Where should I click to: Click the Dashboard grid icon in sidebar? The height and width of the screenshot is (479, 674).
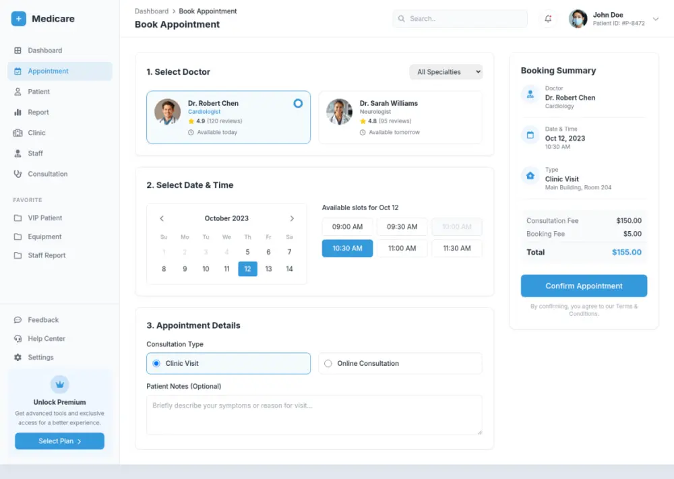pyautogui.click(x=18, y=51)
